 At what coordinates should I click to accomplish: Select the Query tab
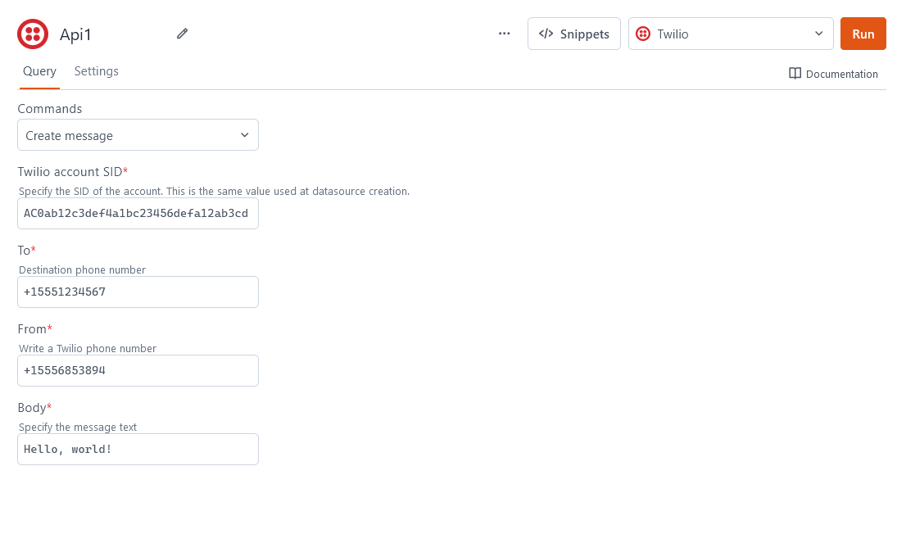click(39, 71)
